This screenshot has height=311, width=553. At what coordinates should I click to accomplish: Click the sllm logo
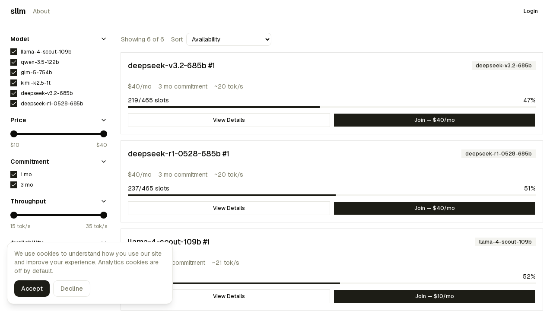(x=18, y=11)
